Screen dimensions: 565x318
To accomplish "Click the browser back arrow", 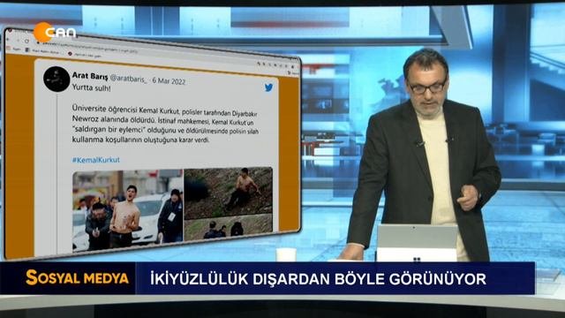I will (8, 39).
